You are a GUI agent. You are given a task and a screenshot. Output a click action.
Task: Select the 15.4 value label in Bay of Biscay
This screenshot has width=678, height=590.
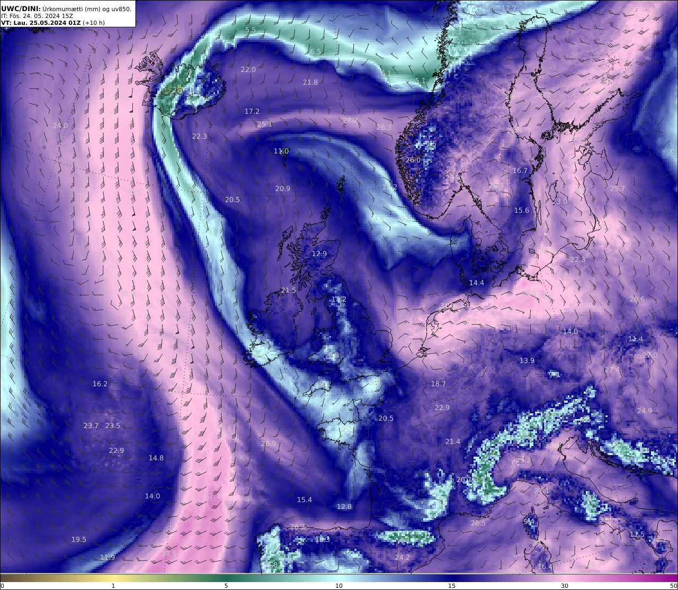(x=305, y=500)
